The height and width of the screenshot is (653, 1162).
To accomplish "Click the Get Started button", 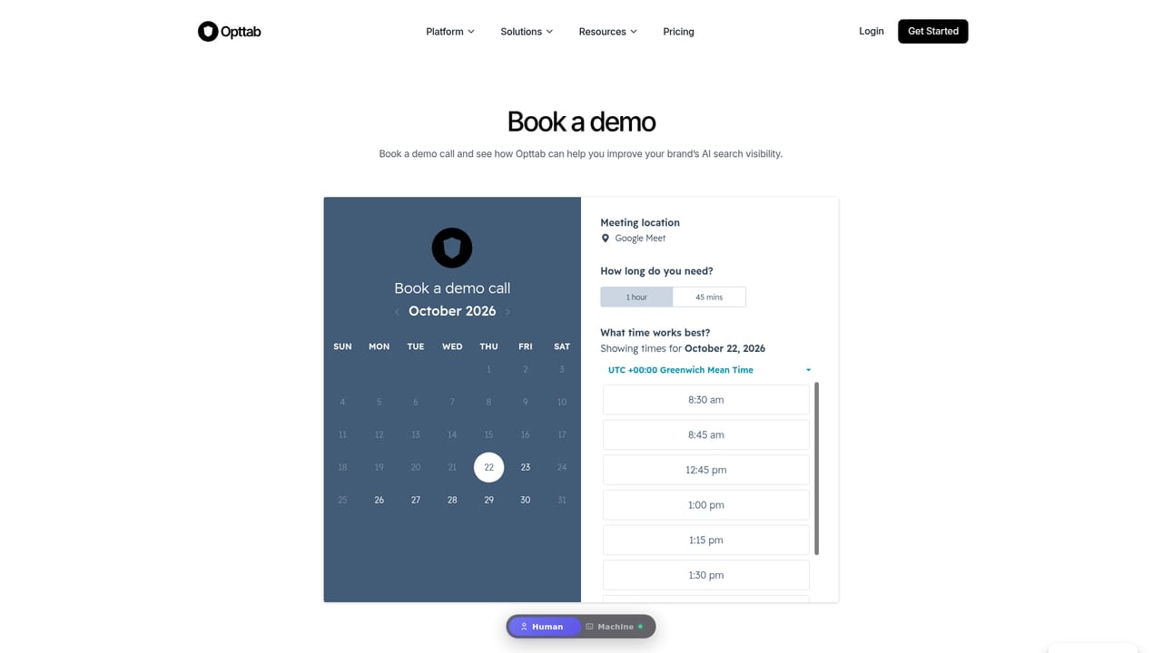I will (x=933, y=31).
